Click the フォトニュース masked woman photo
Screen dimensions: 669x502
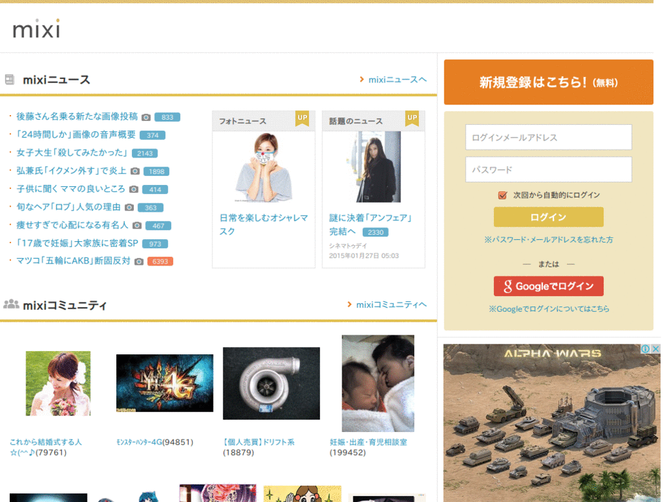[264, 167]
